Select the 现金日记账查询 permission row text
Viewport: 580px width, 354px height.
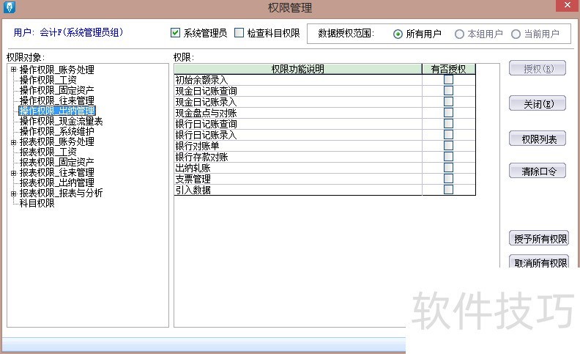[x=206, y=91]
